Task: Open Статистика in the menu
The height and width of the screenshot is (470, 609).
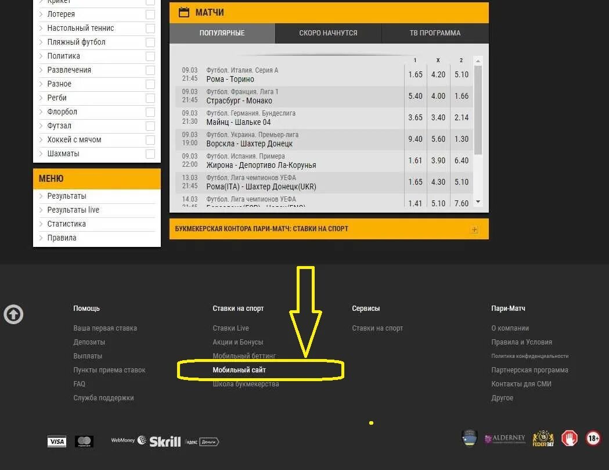Action: (x=66, y=224)
